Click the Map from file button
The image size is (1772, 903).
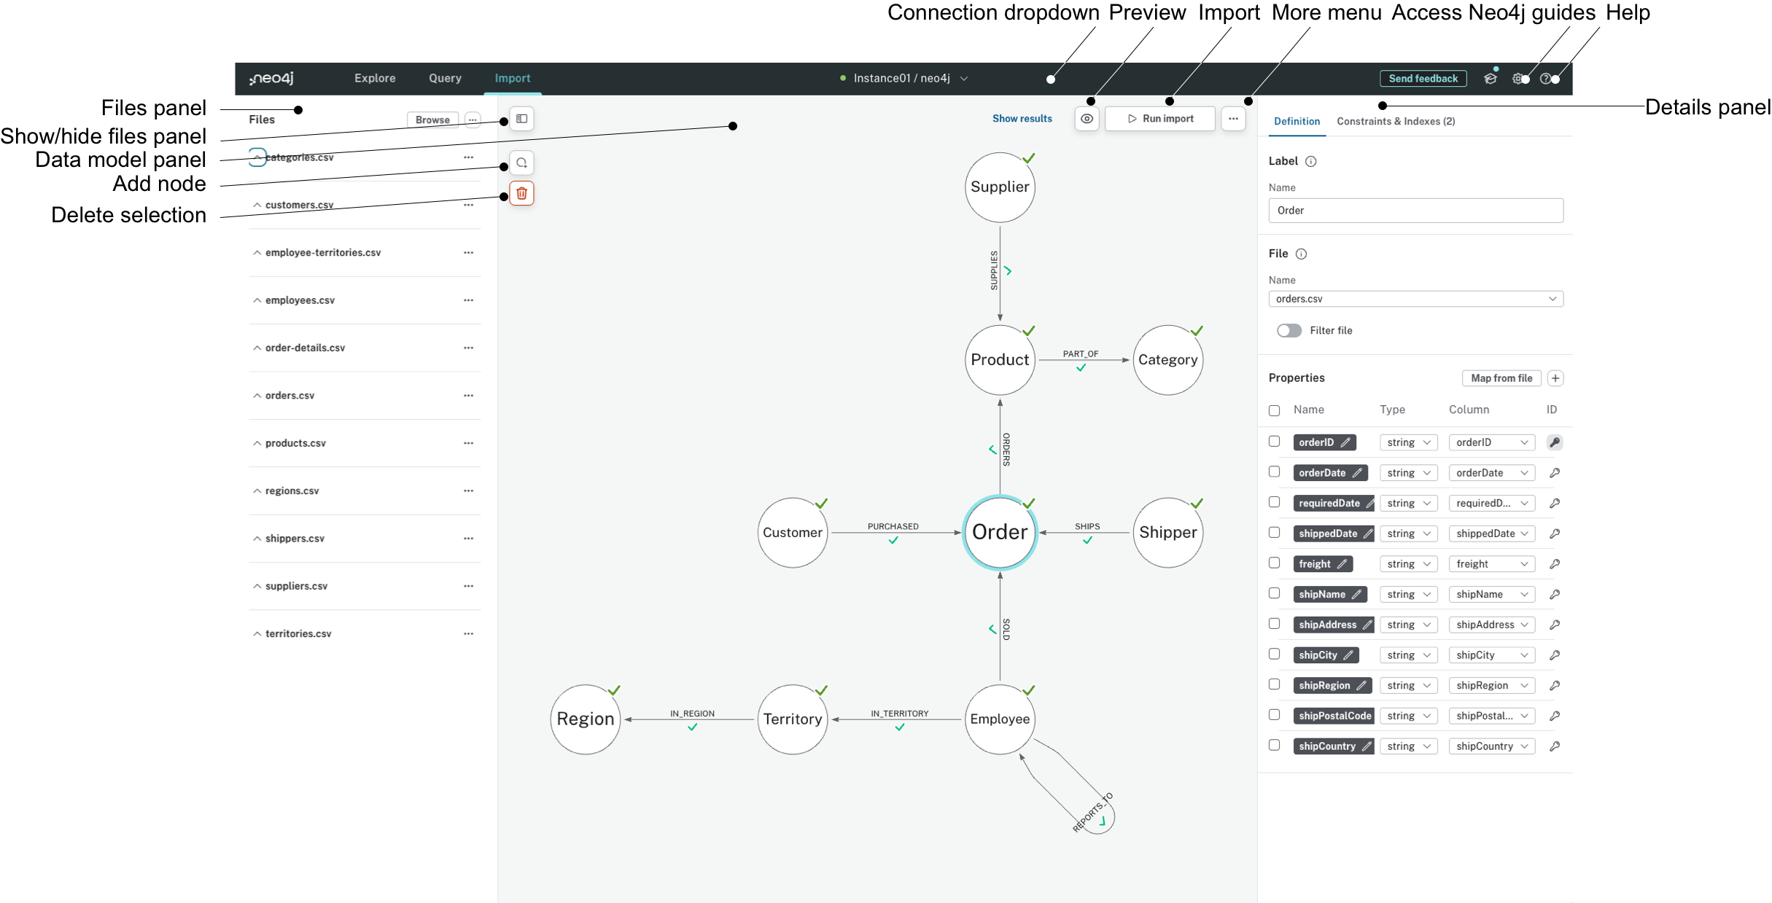(1500, 378)
